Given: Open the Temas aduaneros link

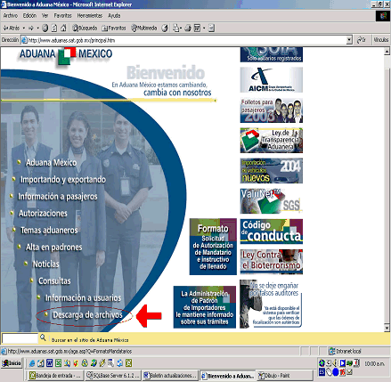Looking at the screenshot, I should tap(49, 231).
